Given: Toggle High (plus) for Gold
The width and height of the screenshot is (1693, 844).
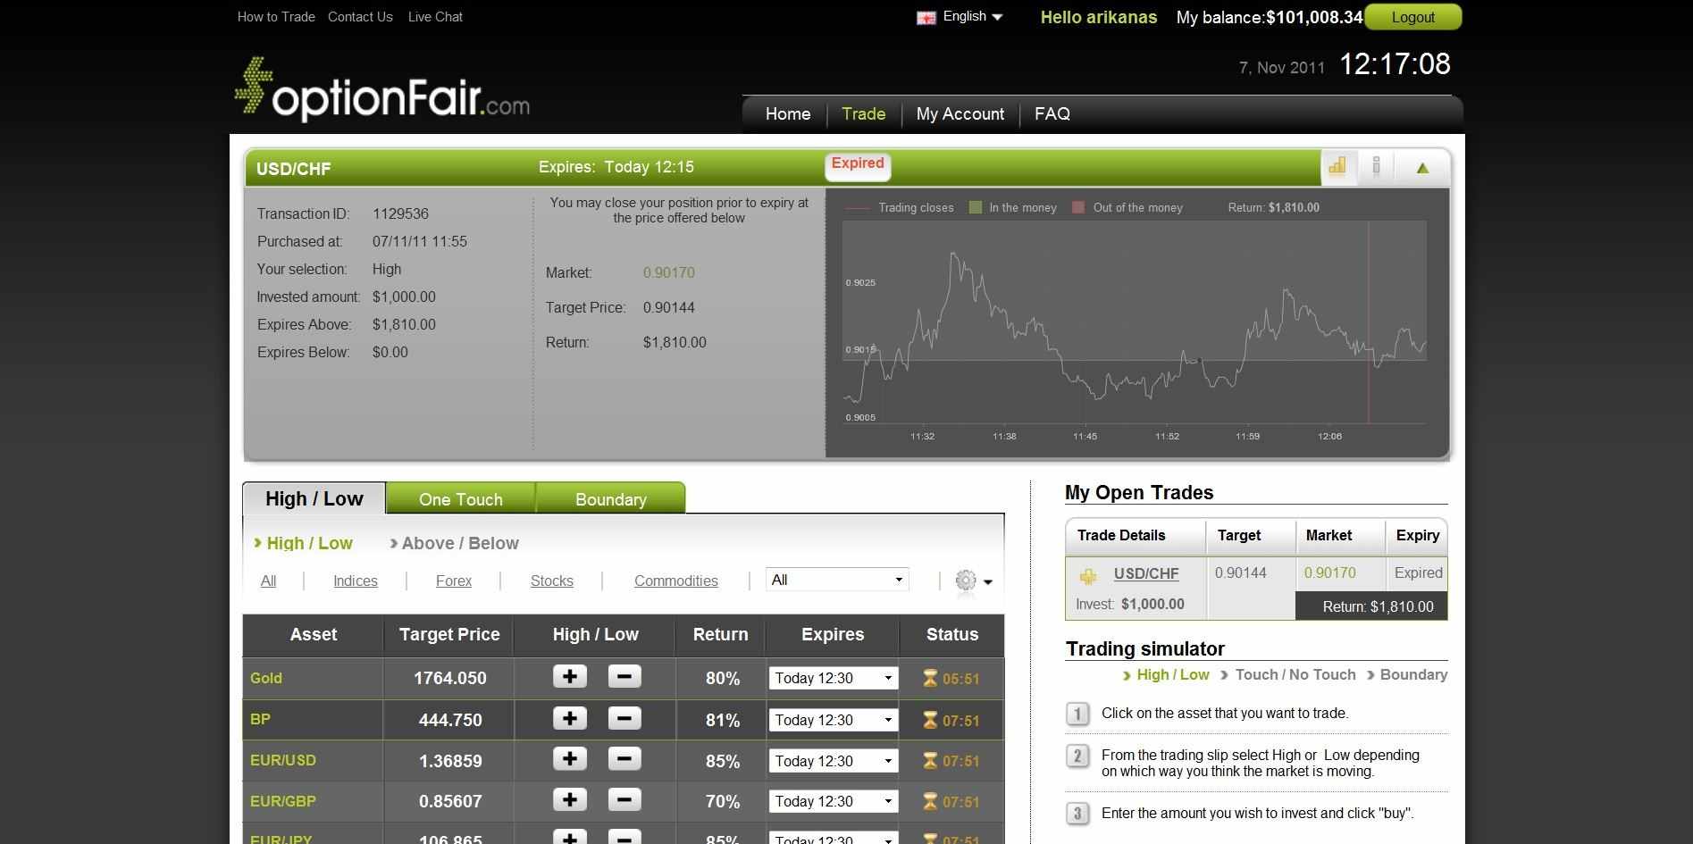Looking at the screenshot, I should click(x=569, y=677).
